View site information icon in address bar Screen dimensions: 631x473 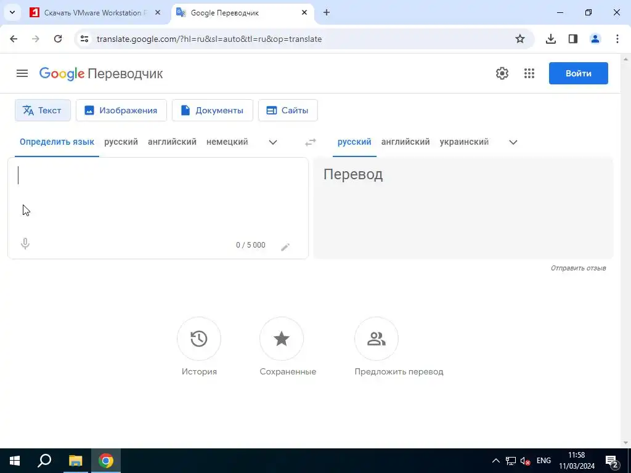point(84,39)
